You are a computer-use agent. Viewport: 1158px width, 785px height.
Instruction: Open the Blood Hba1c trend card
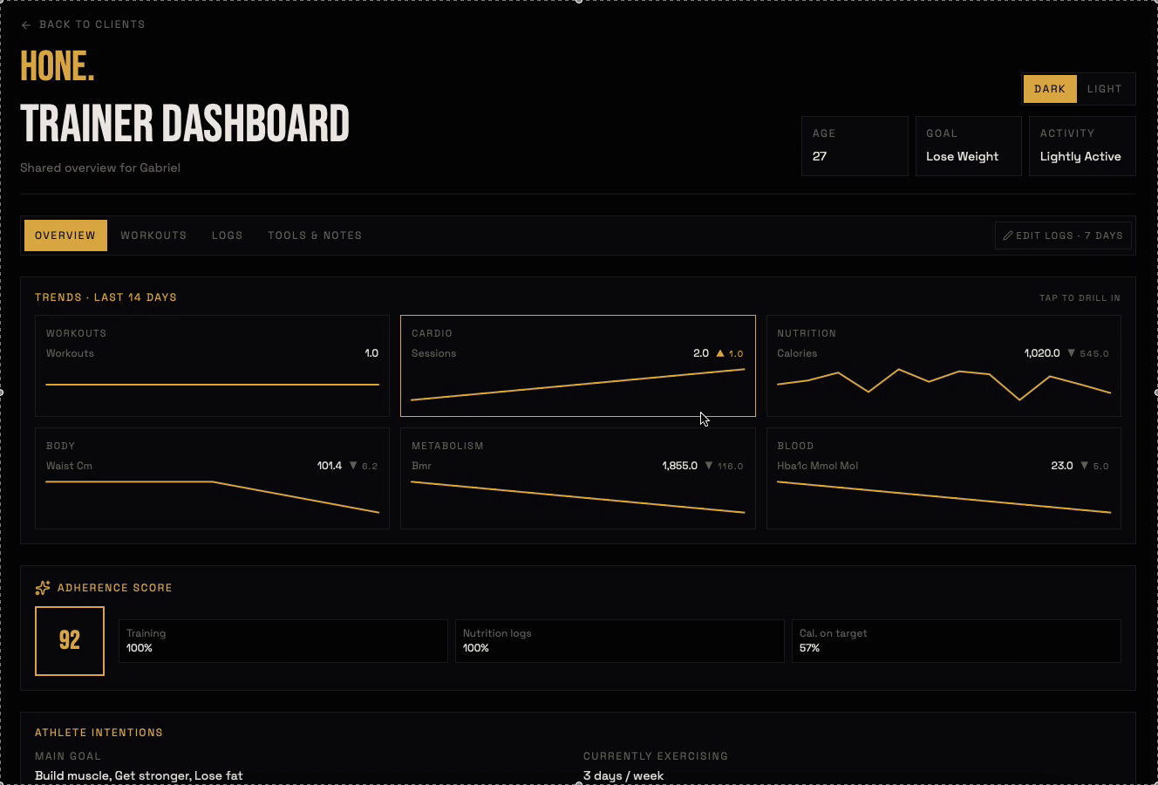[943, 478]
